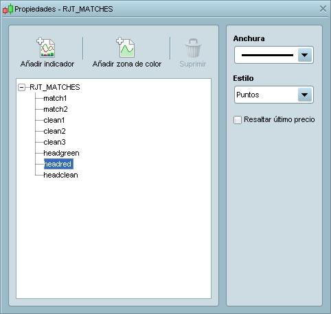Image resolution: width=331 pixels, height=314 pixels.
Task: Click the highlighted headred item
Action: (58, 164)
